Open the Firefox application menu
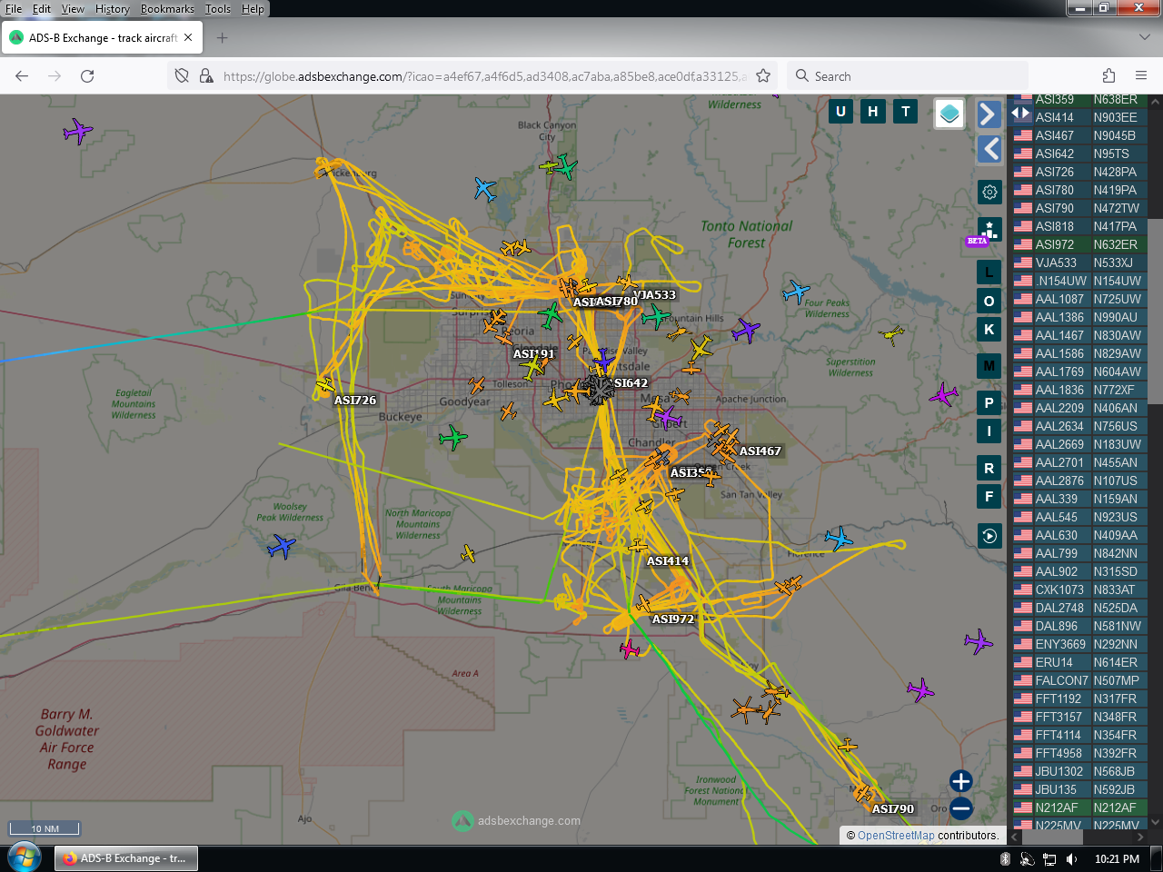 coord(1141,76)
